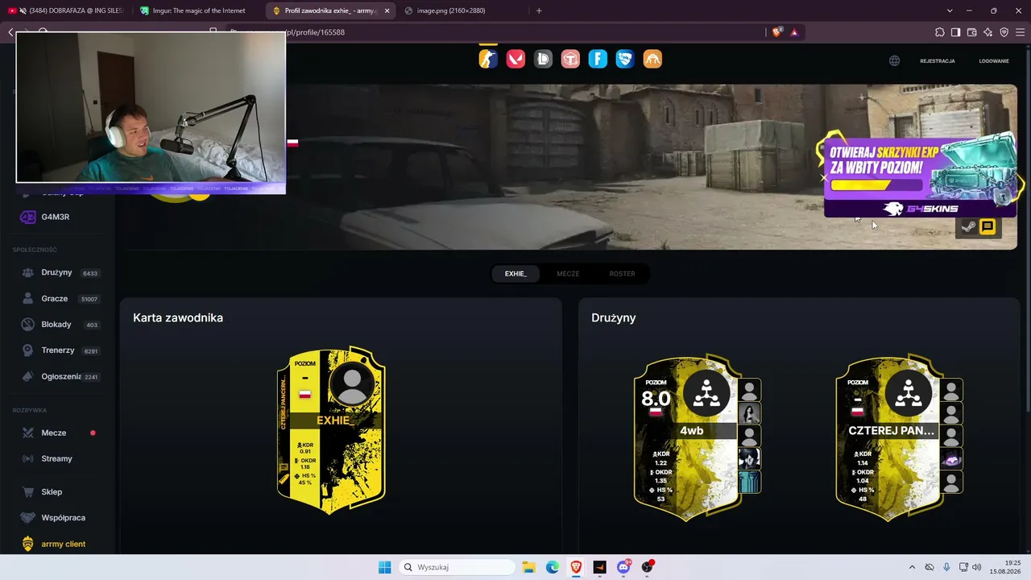Viewport: 1031px width, 580px height.
Task: Click the Brave Rewards triangle icon
Action: [794, 32]
